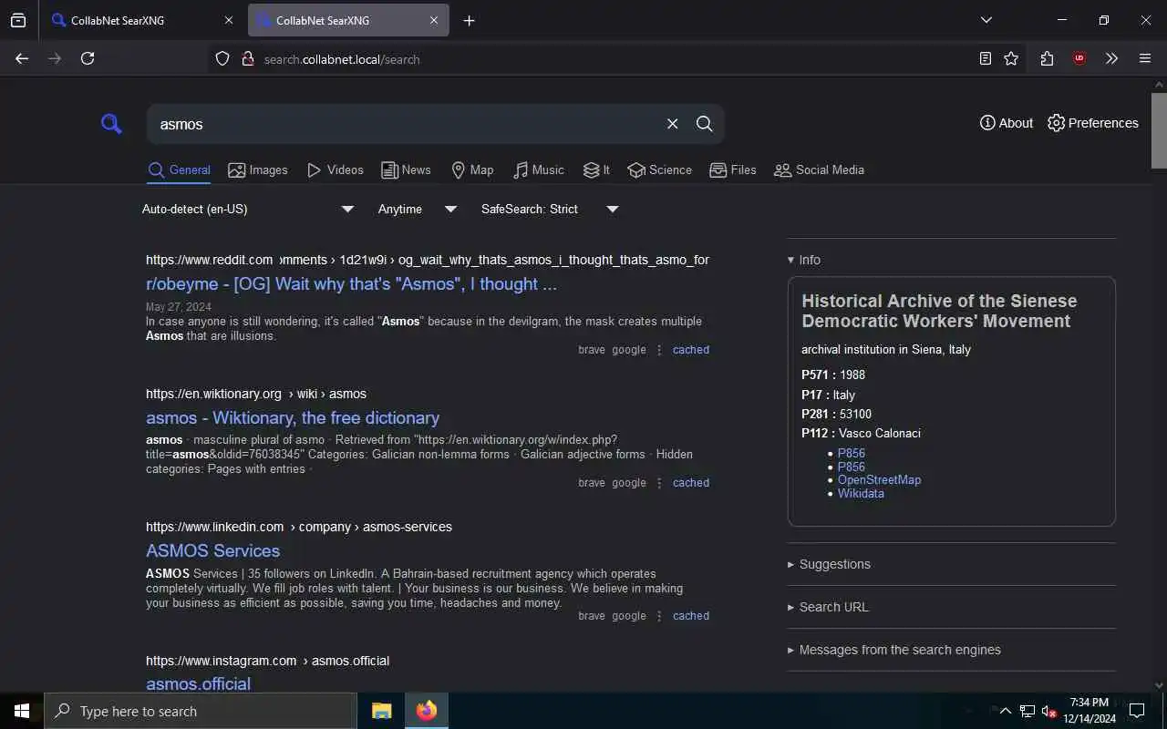Open the Auto-detect language dropdown
The image size is (1167, 729).
click(x=248, y=209)
